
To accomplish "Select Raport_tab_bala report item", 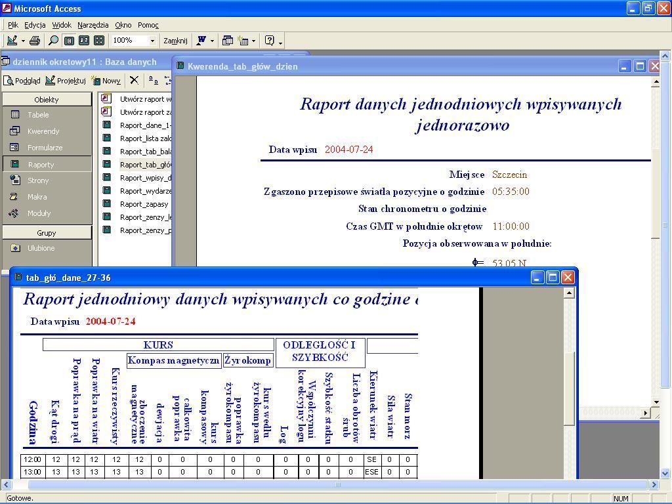I will (x=136, y=152).
